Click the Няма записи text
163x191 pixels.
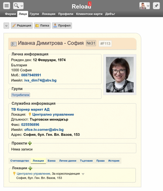point(22,149)
